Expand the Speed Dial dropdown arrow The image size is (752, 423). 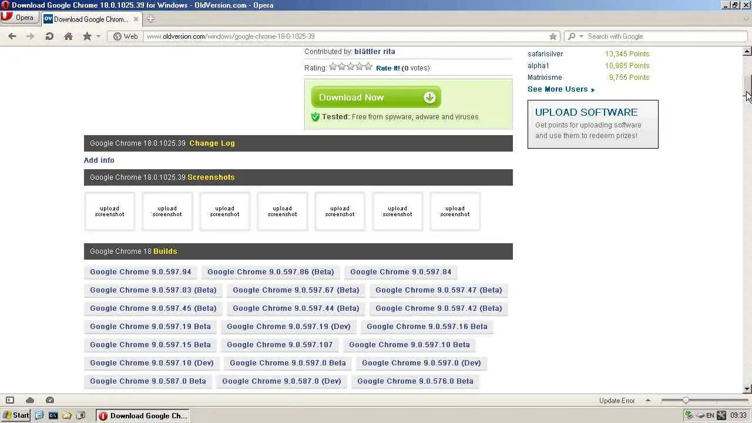click(98, 36)
